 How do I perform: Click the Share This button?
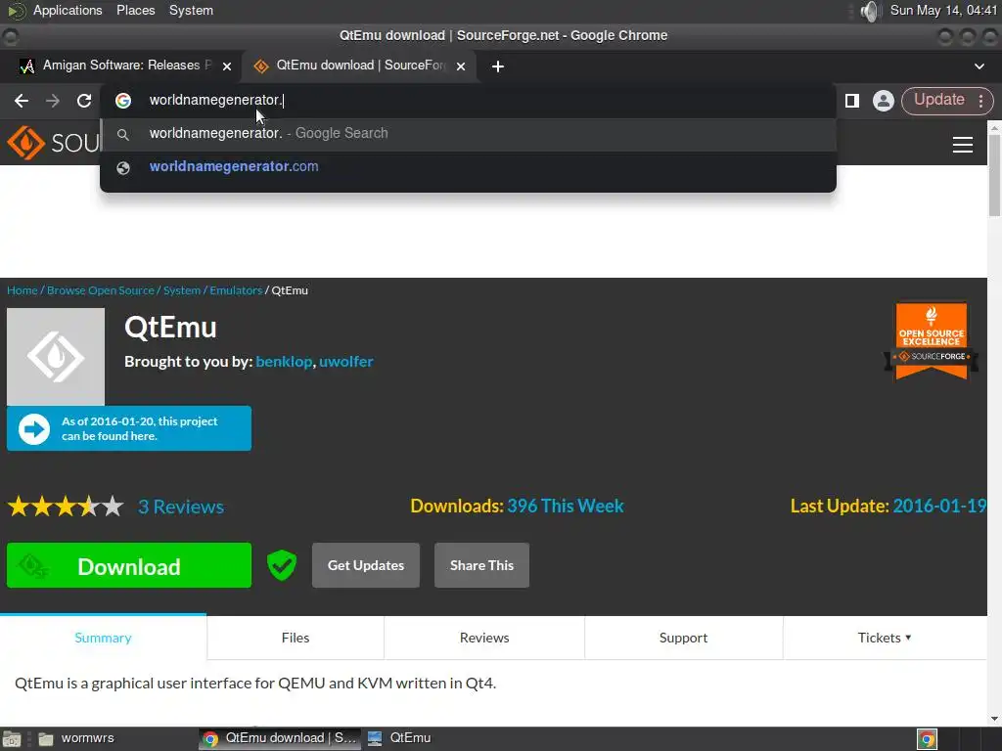(481, 565)
